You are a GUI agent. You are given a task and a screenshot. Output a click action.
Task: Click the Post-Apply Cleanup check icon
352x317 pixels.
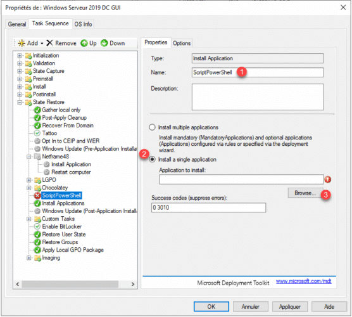tap(37, 118)
